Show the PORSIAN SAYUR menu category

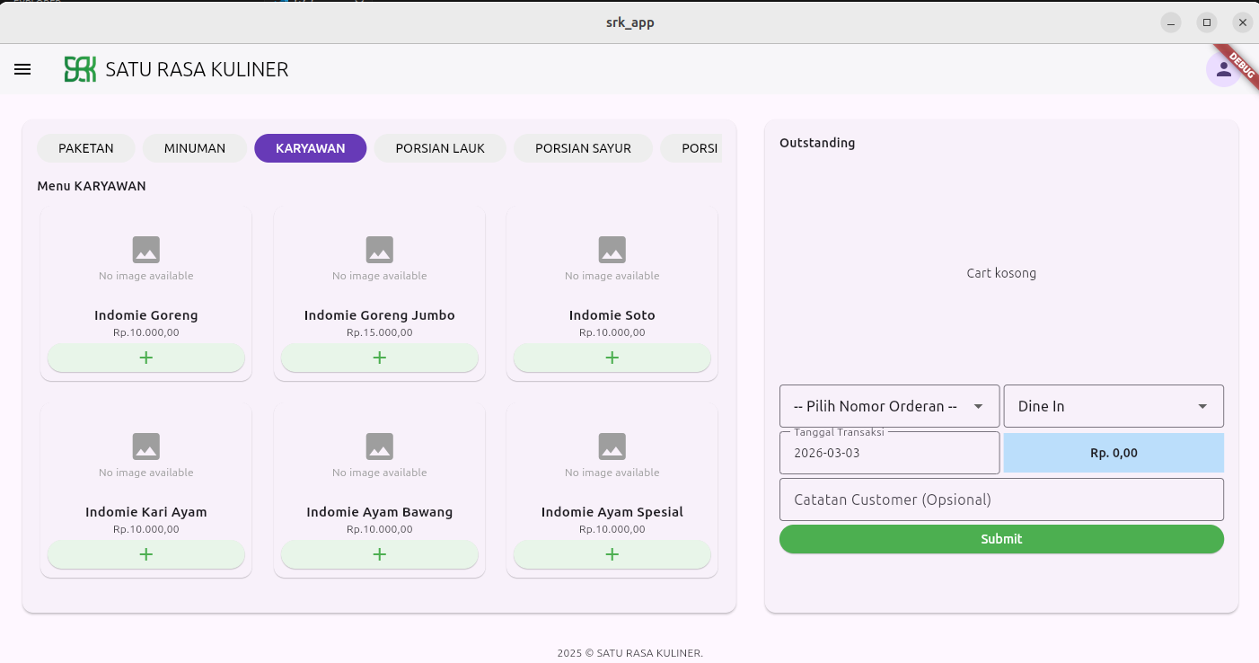point(583,148)
